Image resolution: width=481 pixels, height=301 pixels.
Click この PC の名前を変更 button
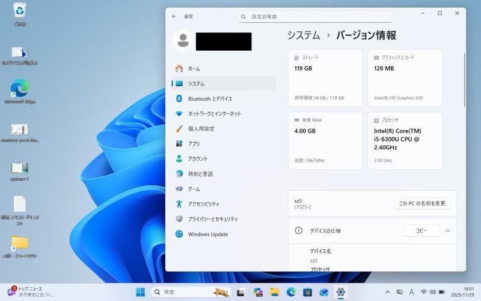pos(423,203)
